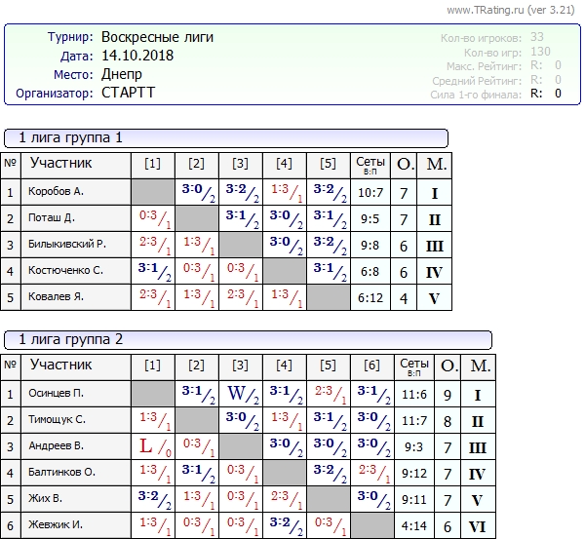Click player Билыкивский Р. name

click(x=66, y=245)
